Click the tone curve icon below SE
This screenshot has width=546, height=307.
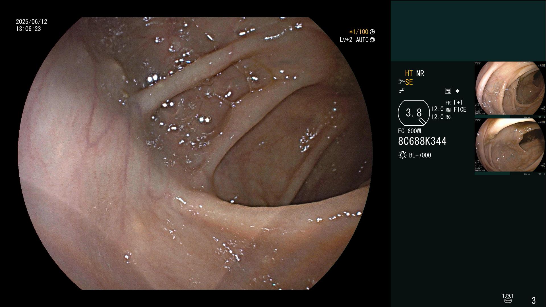click(402, 91)
